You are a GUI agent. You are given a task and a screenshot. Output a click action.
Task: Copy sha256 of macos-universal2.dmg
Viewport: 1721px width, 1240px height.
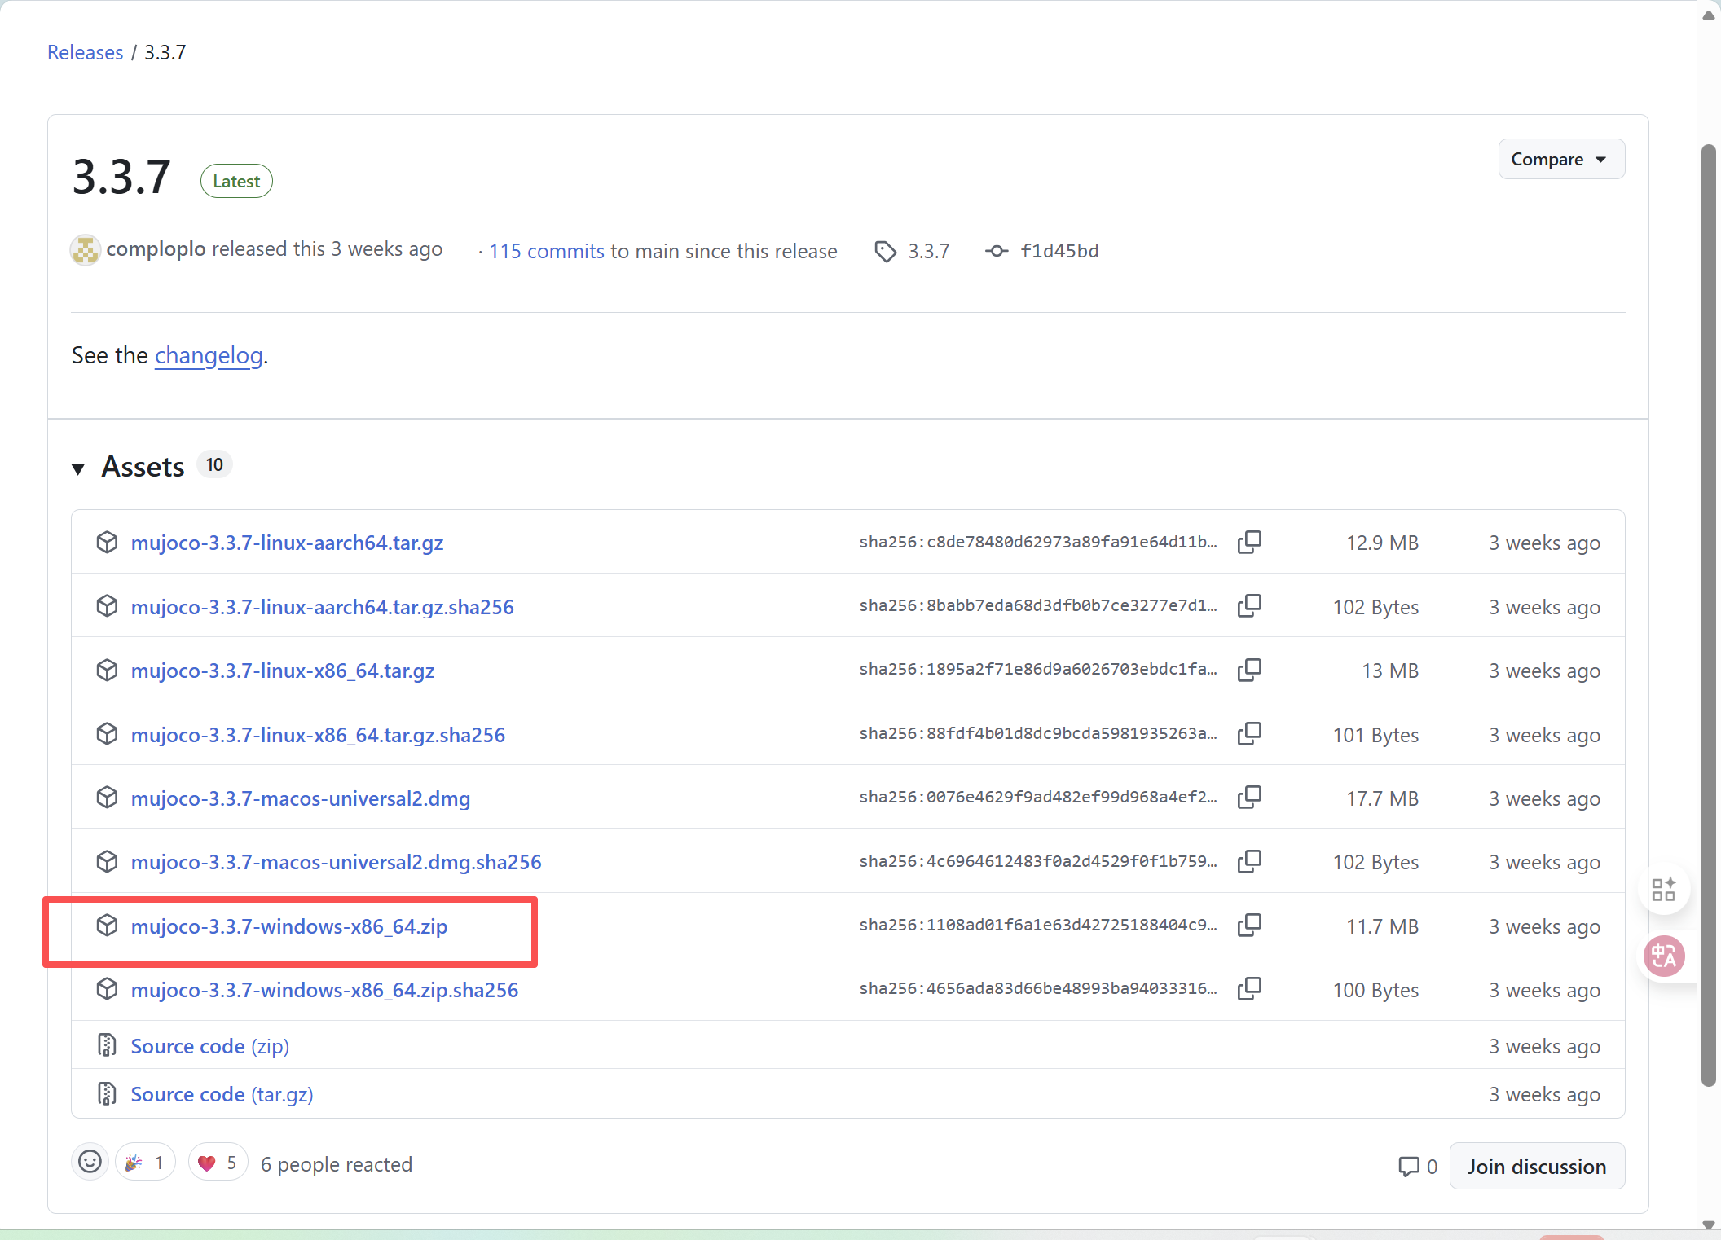pos(1248,798)
